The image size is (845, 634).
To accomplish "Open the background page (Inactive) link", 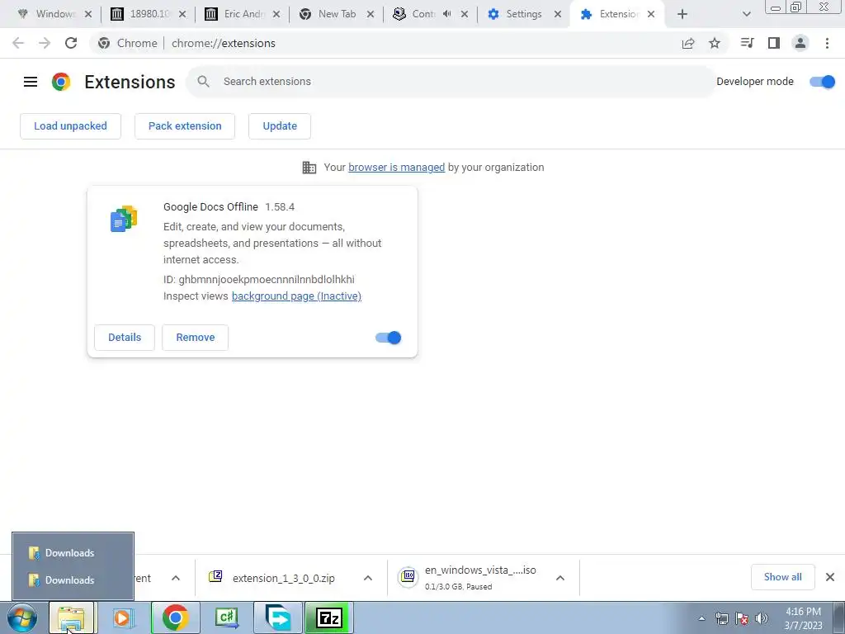I will tap(296, 296).
